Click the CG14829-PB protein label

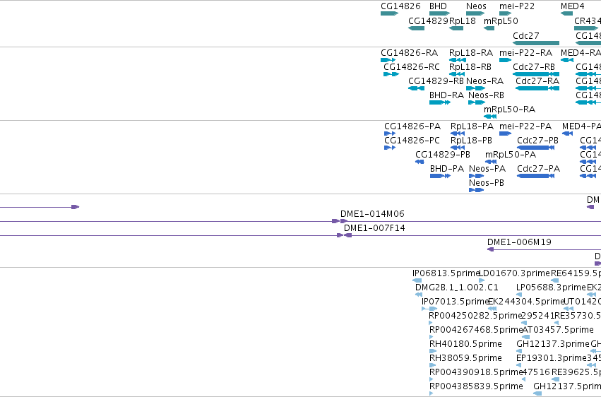443,155
